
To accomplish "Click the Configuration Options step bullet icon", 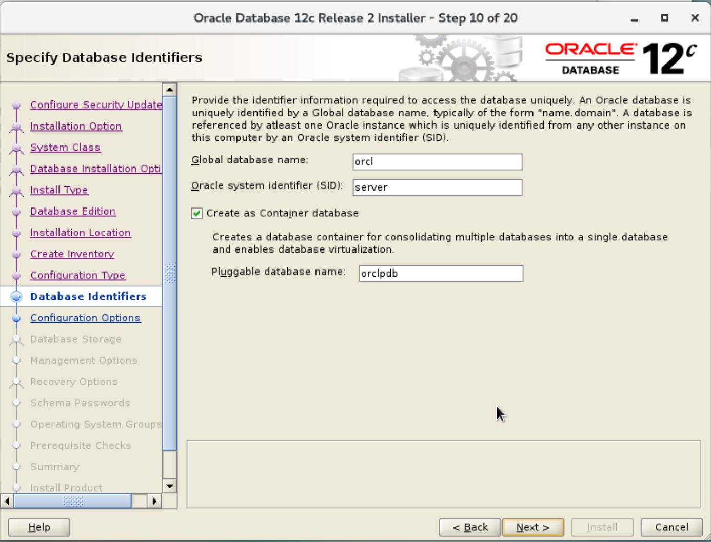I will point(16,318).
